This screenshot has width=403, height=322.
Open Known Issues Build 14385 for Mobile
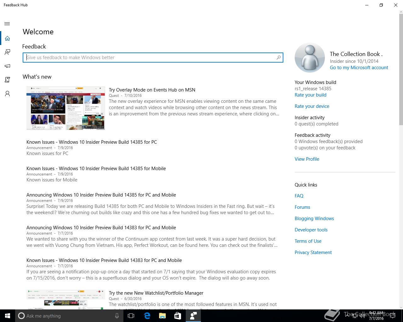[x=96, y=169]
